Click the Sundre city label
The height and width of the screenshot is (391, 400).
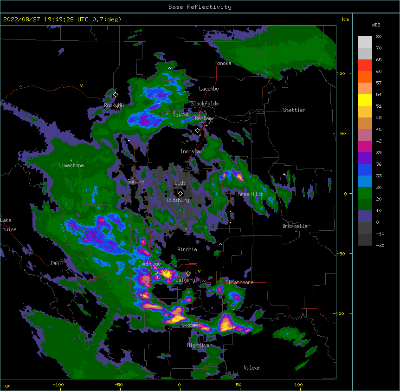(135, 182)
